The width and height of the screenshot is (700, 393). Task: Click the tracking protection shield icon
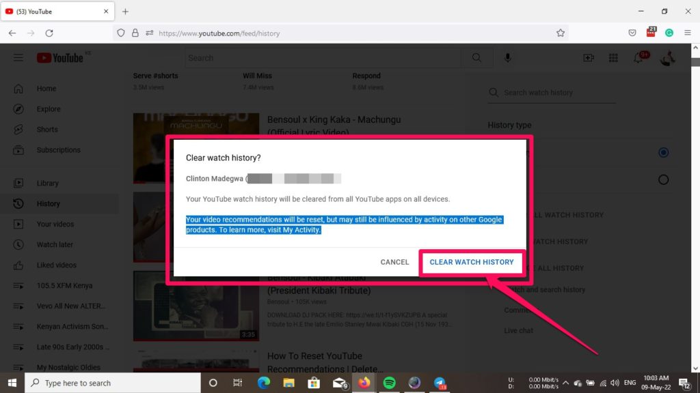[x=121, y=33]
